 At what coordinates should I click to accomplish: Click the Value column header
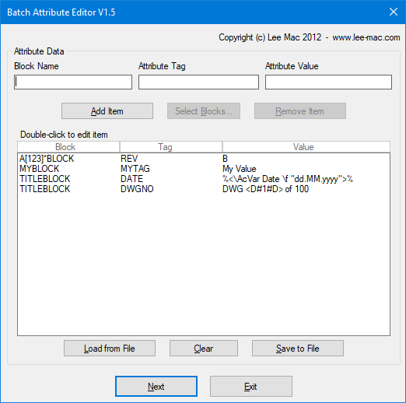(306, 147)
